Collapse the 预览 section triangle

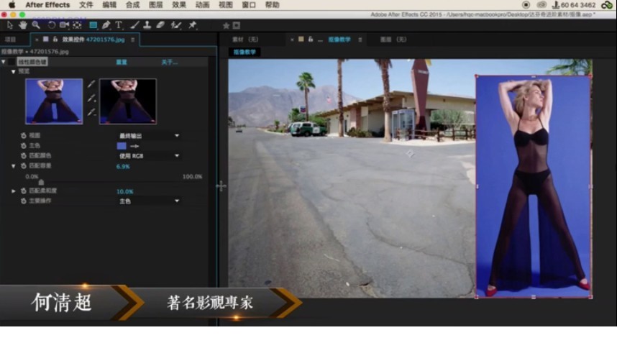[14, 72]
